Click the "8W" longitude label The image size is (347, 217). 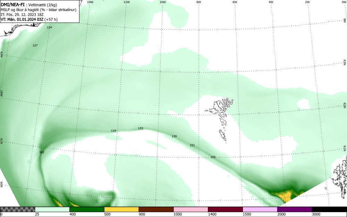[x=199, y=2]
